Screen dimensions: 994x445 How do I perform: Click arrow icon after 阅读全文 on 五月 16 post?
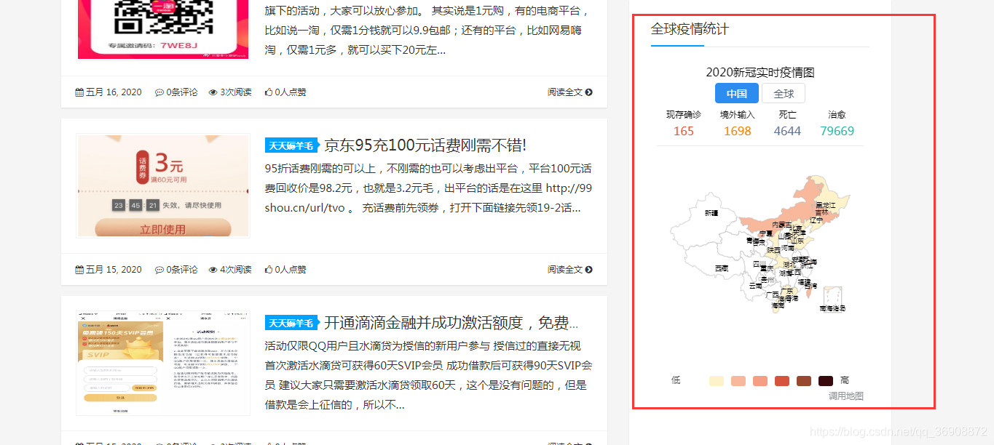tap(588, 92)
